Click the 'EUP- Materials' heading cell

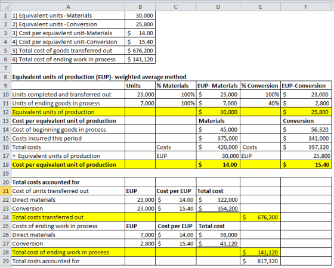pyautogui.click(x=218, y=86)
